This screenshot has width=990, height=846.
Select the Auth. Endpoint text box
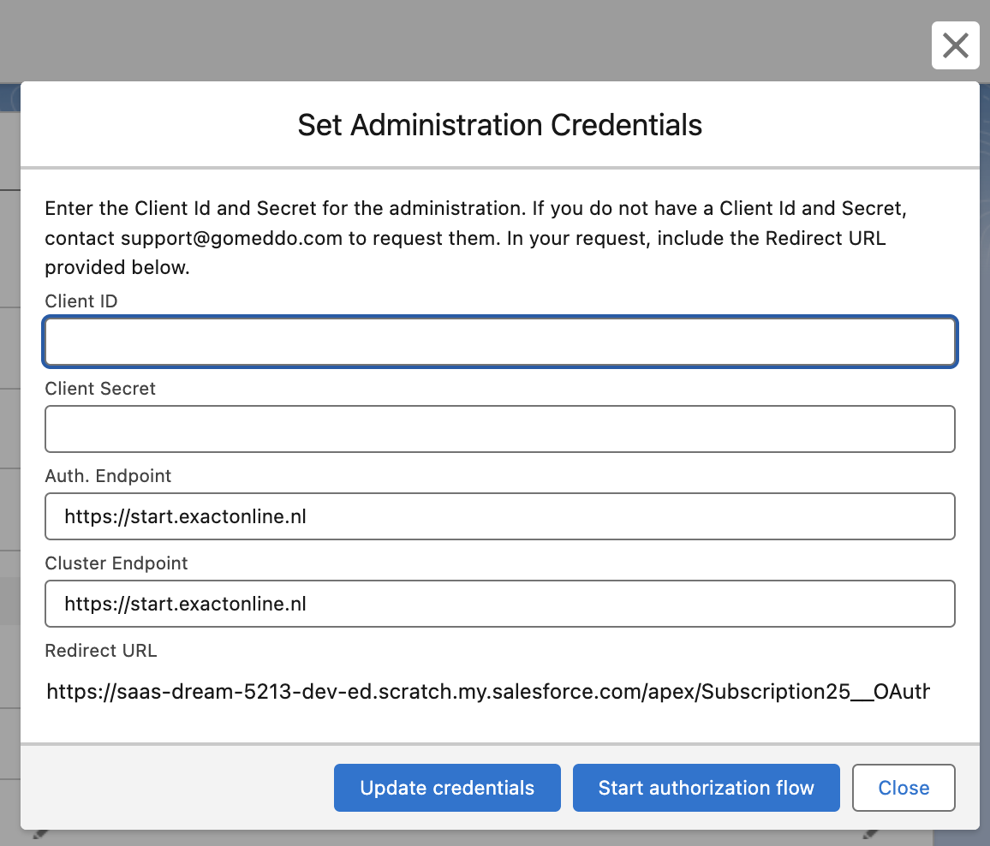pyautogui.click(x=499, y=516)
